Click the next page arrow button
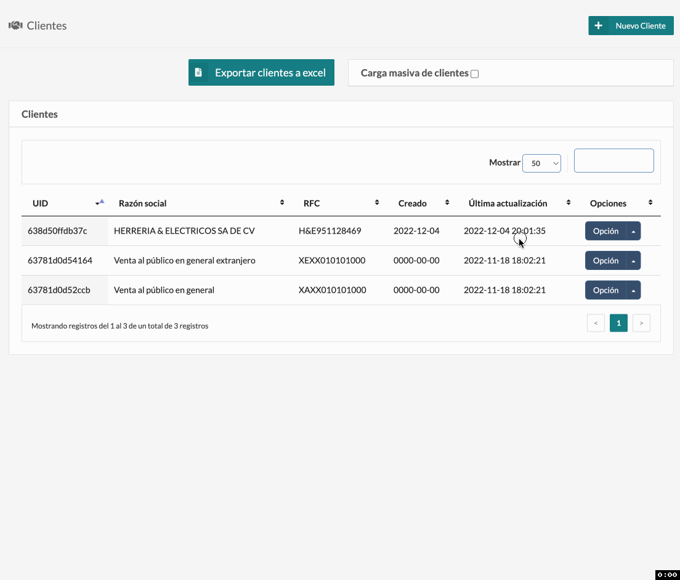 click(641, 322)
